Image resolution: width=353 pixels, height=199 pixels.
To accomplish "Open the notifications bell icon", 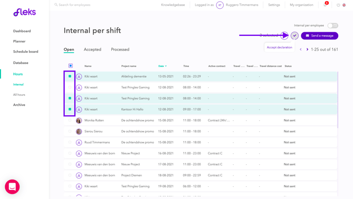I will [x=325, y=5].
